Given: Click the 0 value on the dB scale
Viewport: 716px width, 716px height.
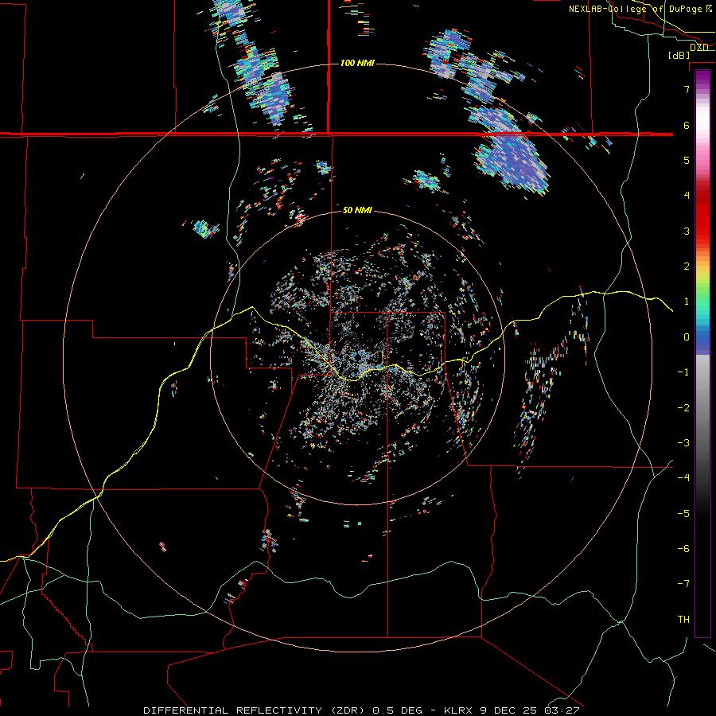Looking at the screenshot, I should [x=687, y=337].
